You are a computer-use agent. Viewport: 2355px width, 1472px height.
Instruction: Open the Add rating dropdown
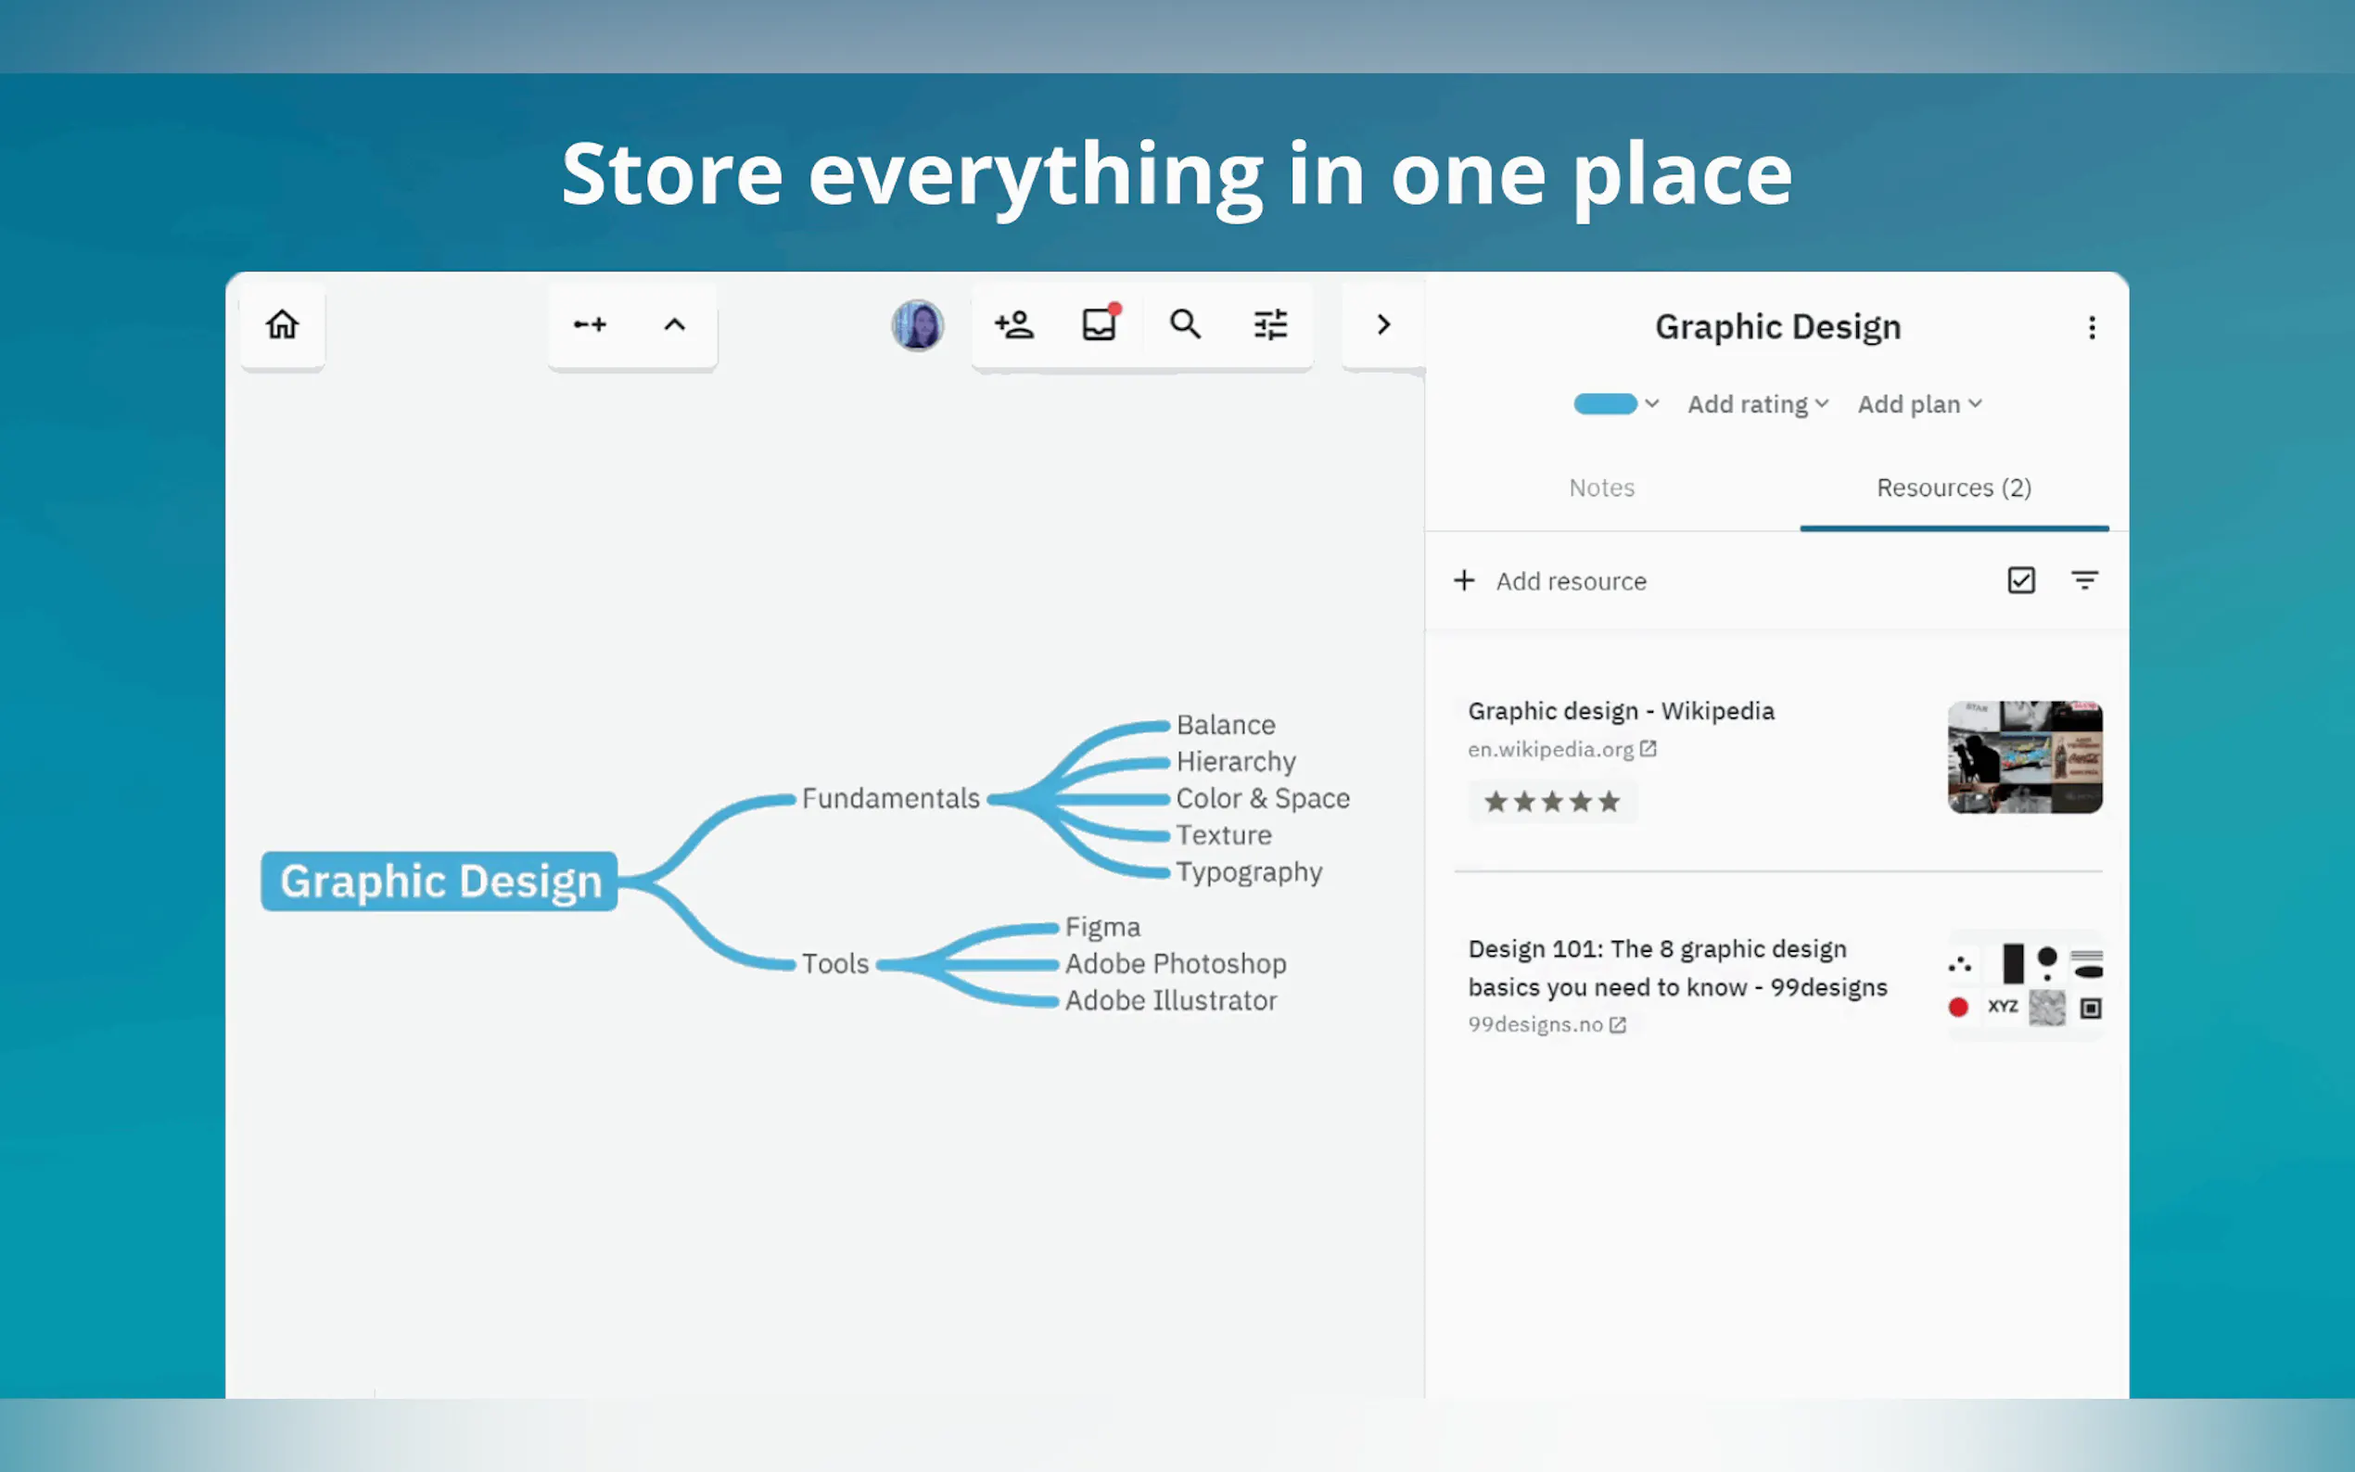click(1757, 404)
